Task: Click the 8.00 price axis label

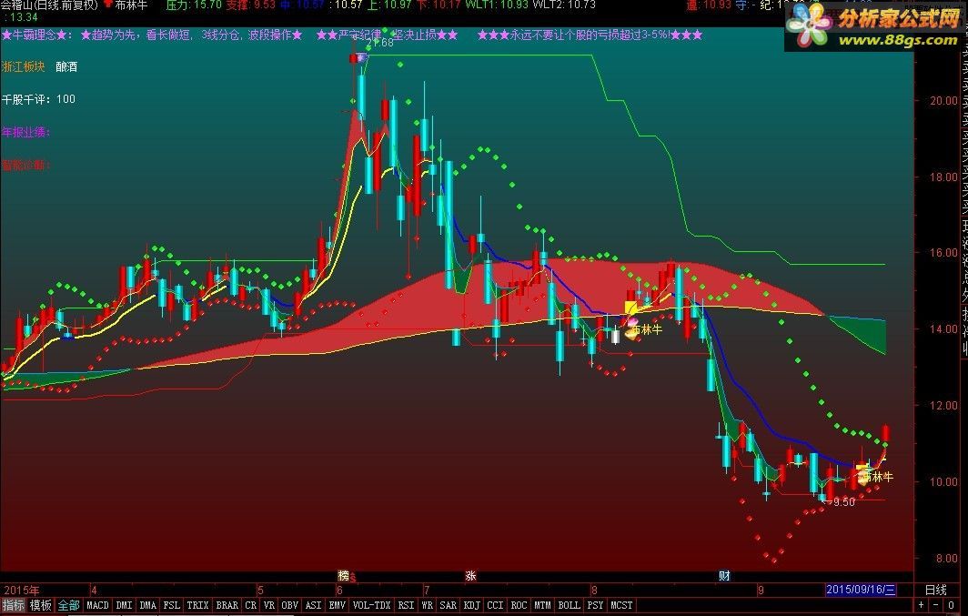Action: click(x=947, y=558)
